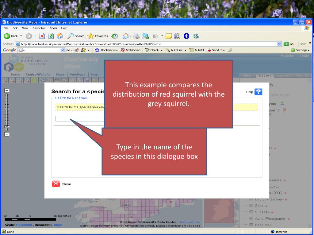Click the minus button below zoom slider

pos(7,134)
